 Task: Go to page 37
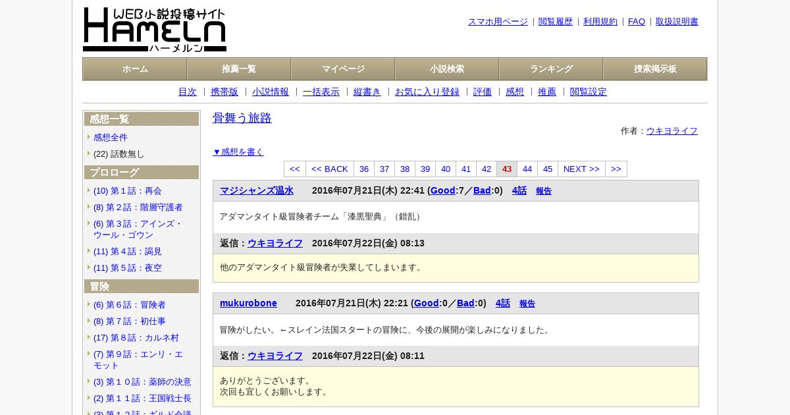[384, 169]
